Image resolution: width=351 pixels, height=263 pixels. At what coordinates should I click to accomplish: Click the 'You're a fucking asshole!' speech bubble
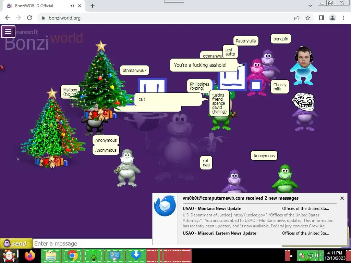click(204, 65)
